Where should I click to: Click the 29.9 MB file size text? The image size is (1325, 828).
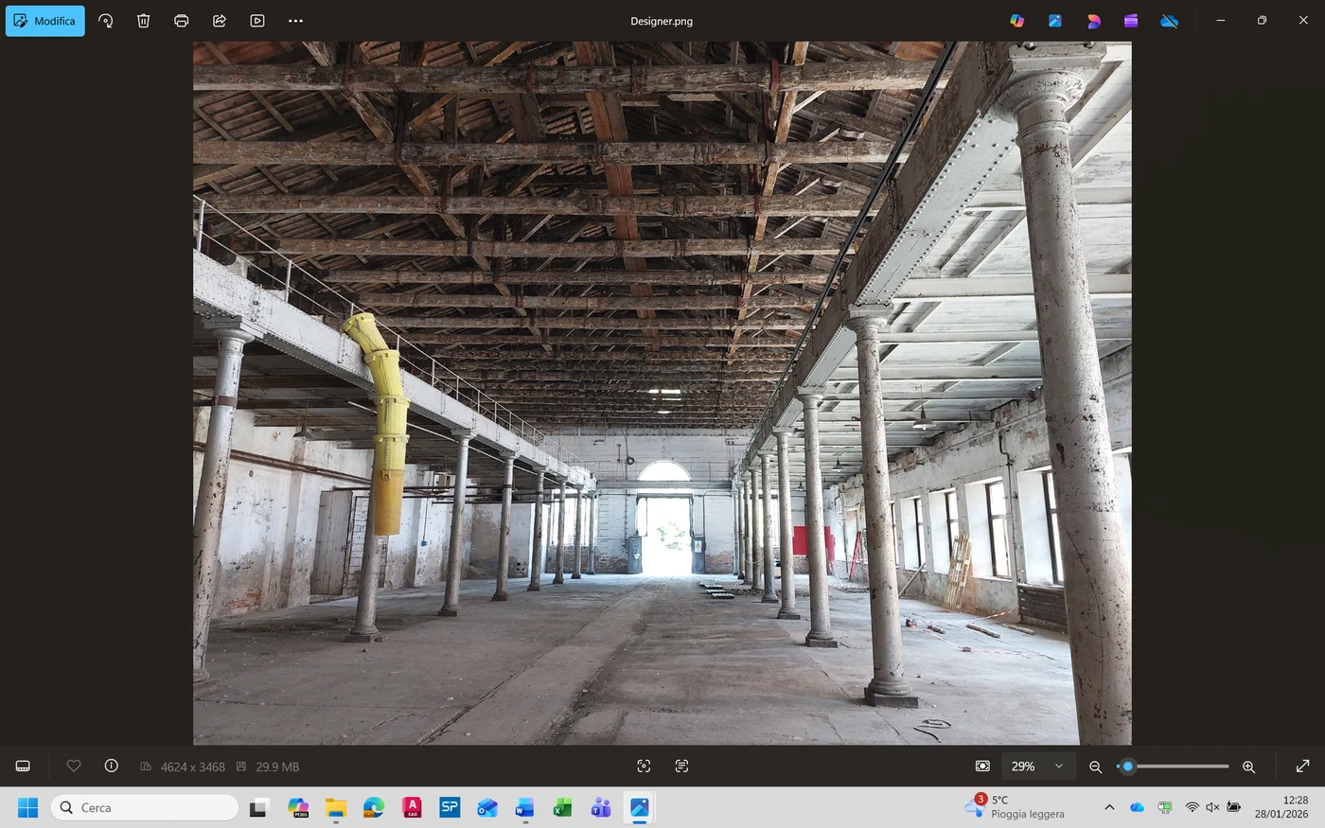(x=277, y=767)
